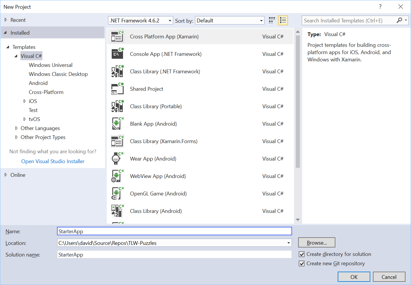The height and width of the screenshot is (285, 411).
Task: Switch to small icons grid view
Action: point(272,20)
